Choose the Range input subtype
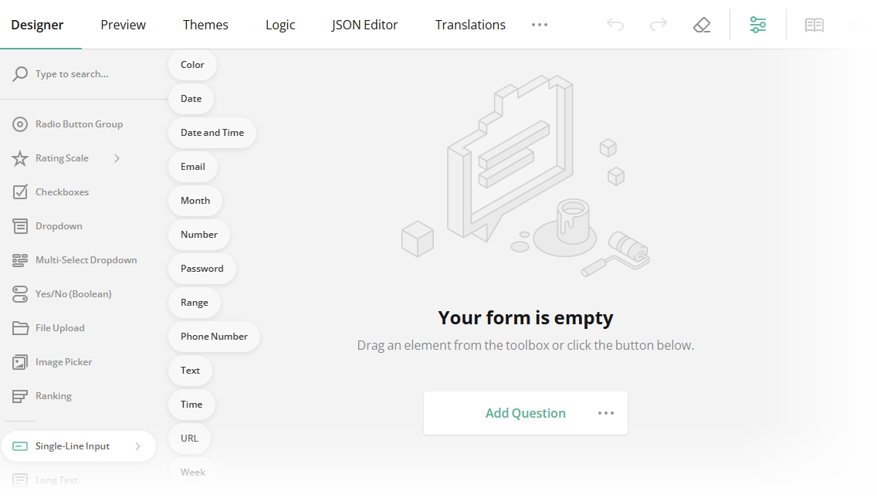This screenshot has height=498, width=877. tap(195, 303)
